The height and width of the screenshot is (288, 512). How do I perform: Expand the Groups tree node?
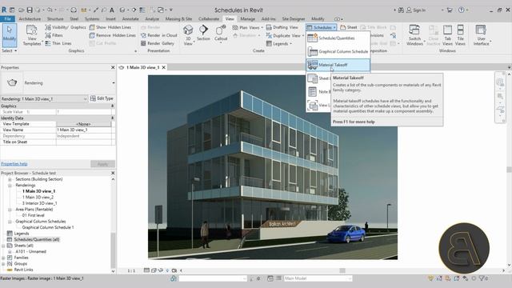(x=3, y=263)
